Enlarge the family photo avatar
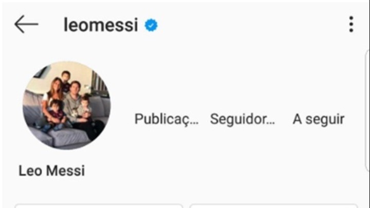 [x=66, y=105]
